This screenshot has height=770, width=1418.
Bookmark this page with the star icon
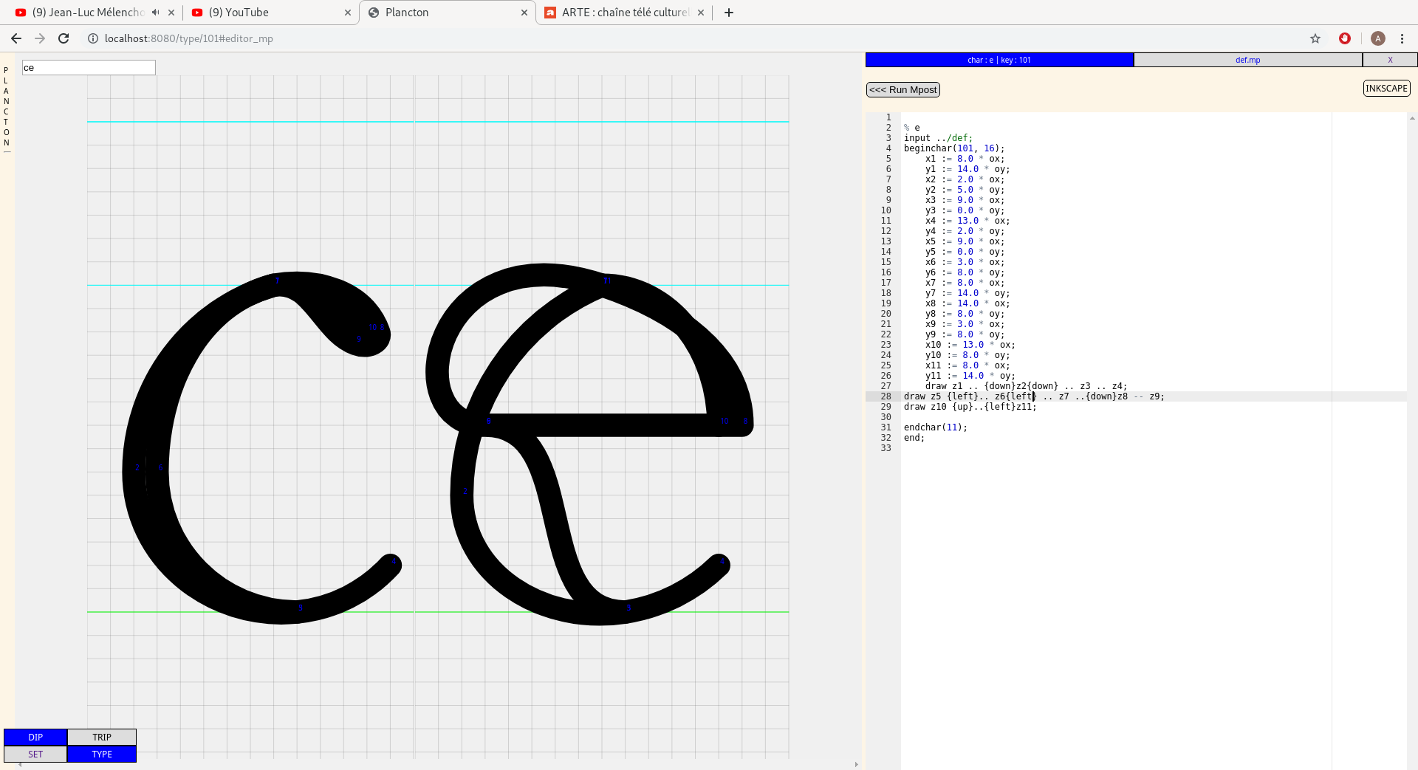(1315, 38)
